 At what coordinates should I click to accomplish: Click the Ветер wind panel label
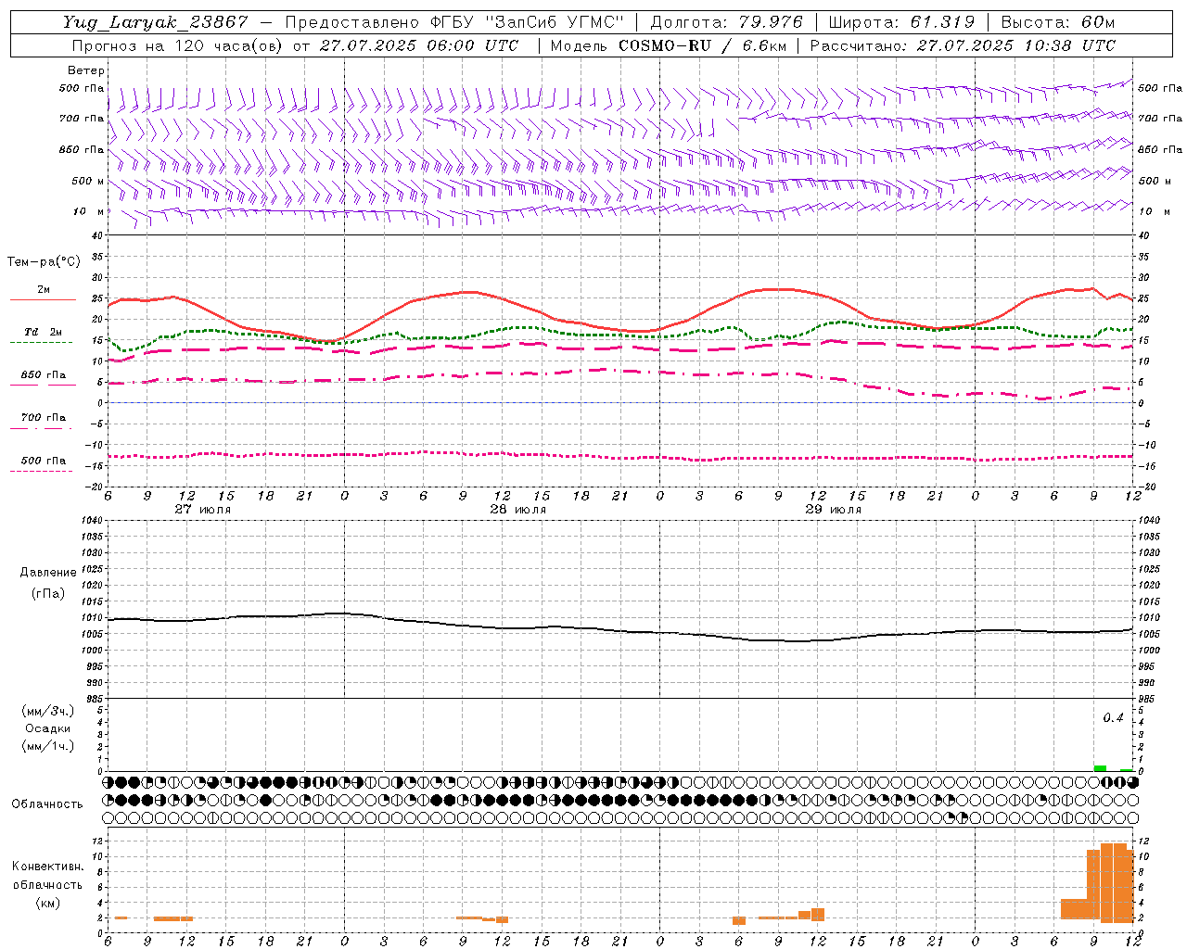pos(86,70)
